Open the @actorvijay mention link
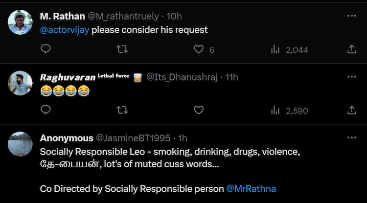 tap(64, 30)
